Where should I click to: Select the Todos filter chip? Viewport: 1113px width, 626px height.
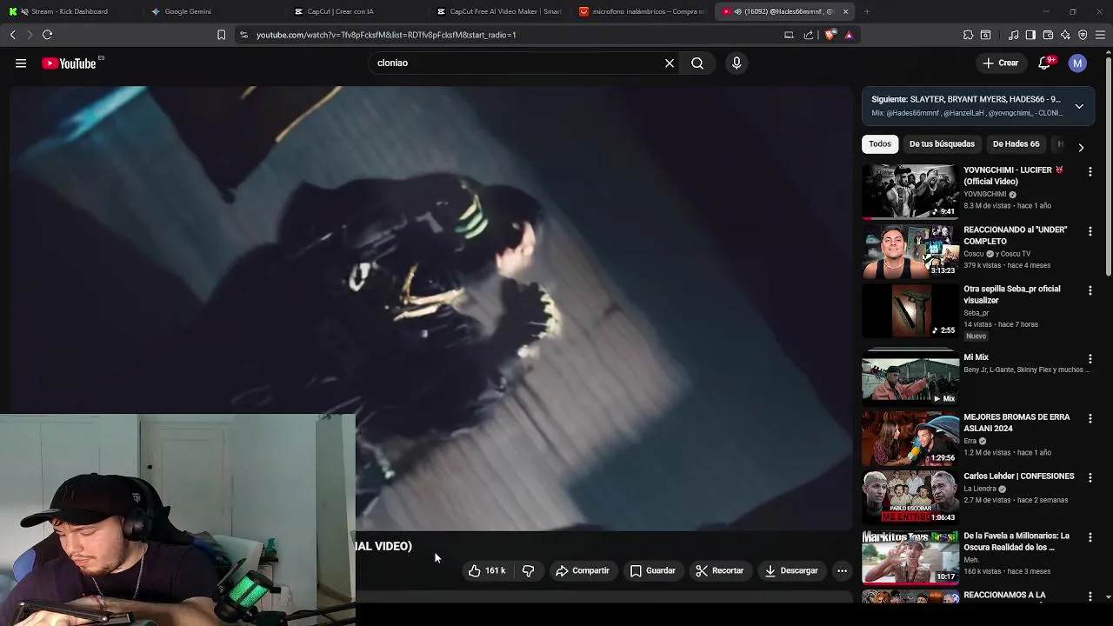880,144
